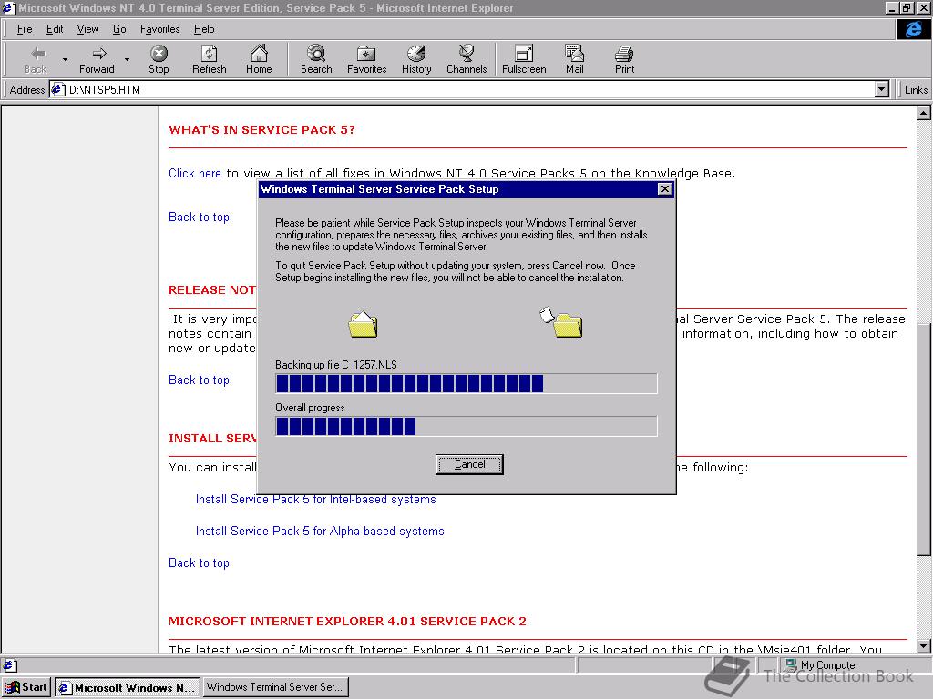Image resolution: width=933 pixels, height=699 pixels.
Task: Select the Microsoft Windows N taskbar button
Action: pyautogui.click(x=126, y=687)
